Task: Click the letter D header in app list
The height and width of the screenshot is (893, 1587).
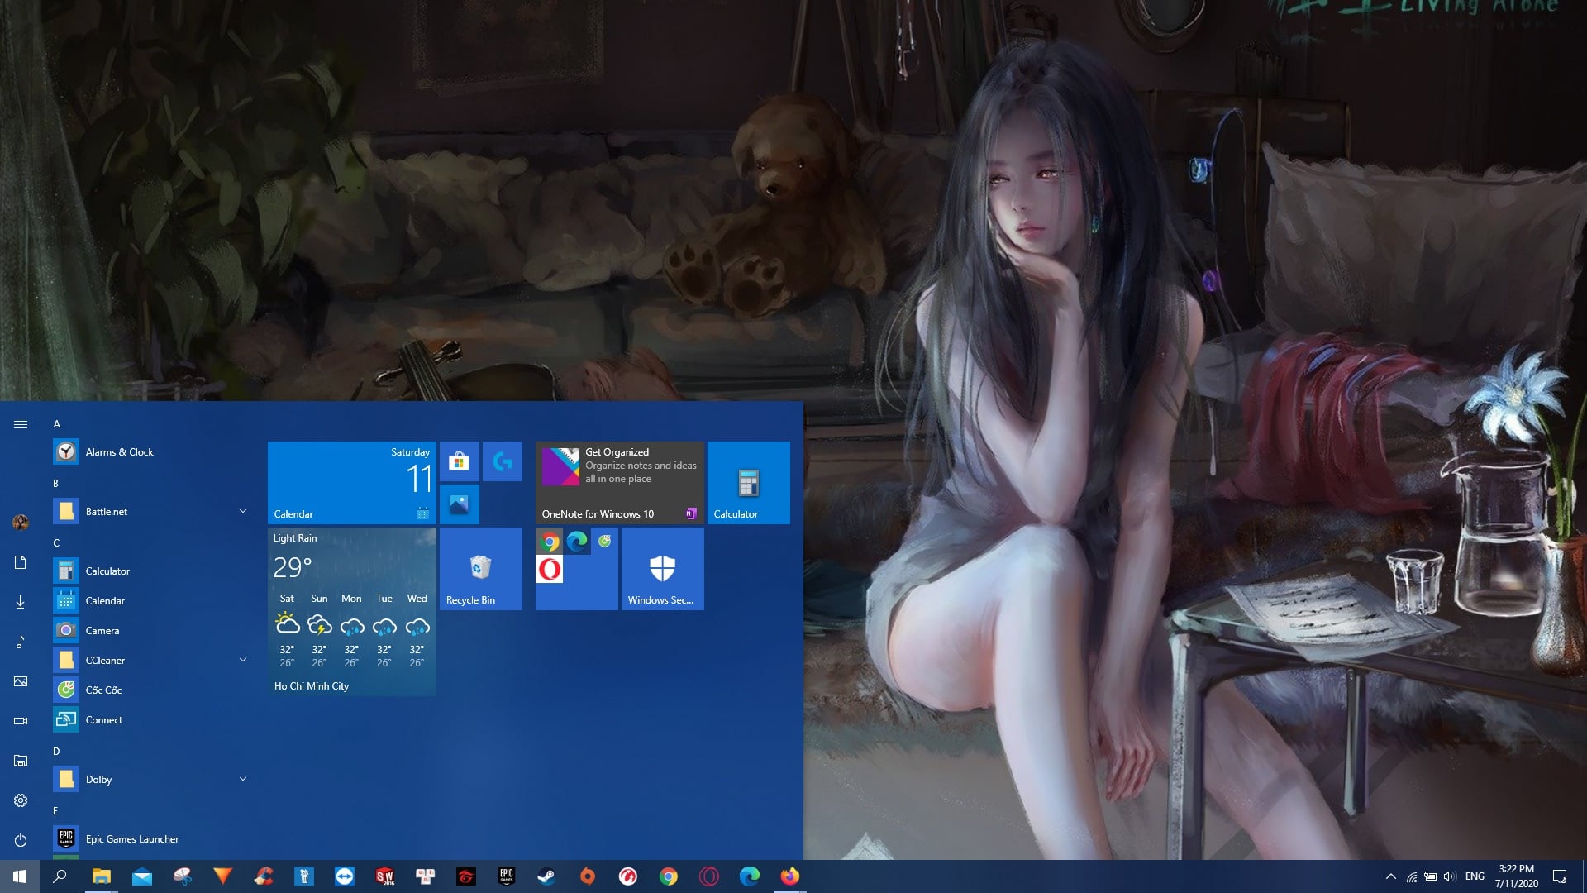Action: pos(56,752)
